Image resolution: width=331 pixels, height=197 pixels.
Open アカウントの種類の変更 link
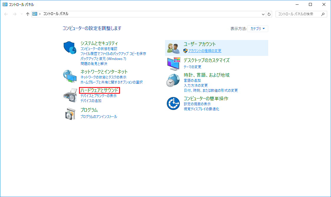205,51
